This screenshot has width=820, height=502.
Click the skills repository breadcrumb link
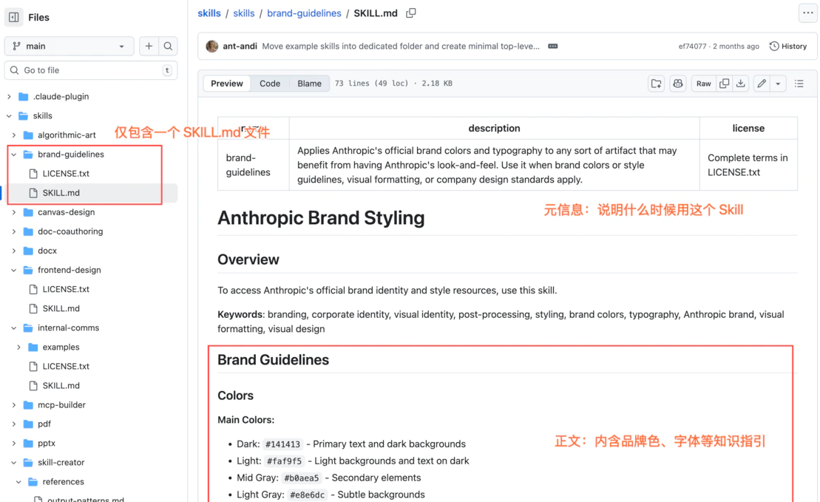[209, 13]
